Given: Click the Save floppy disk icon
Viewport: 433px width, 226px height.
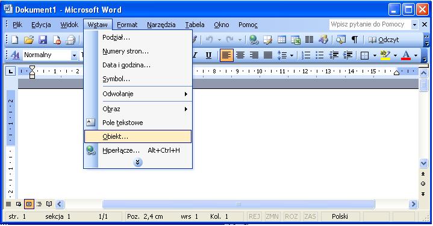Looking at the screenshot, I should click(43, 40).
